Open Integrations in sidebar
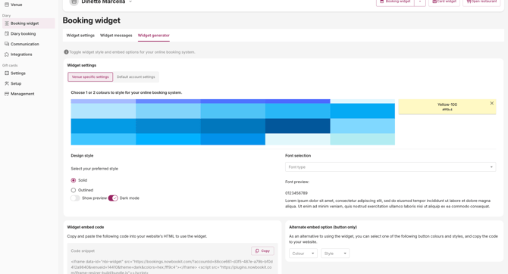508x274 pixels. pos(29,54)
